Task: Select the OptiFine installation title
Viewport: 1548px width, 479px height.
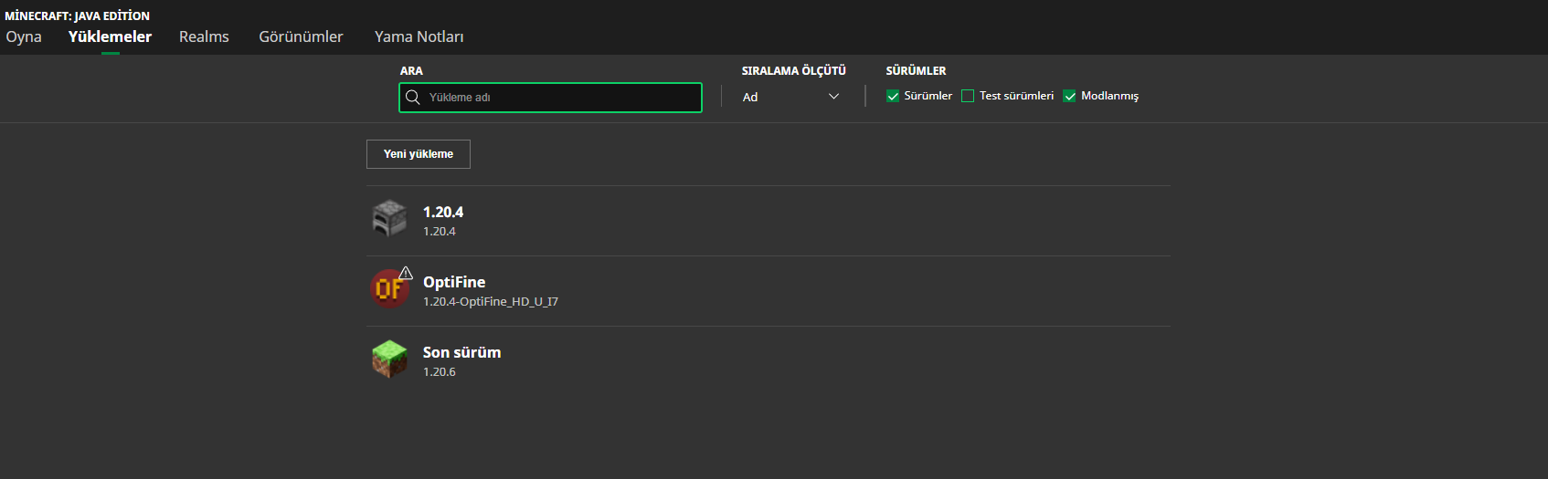Action: [454, 282]
